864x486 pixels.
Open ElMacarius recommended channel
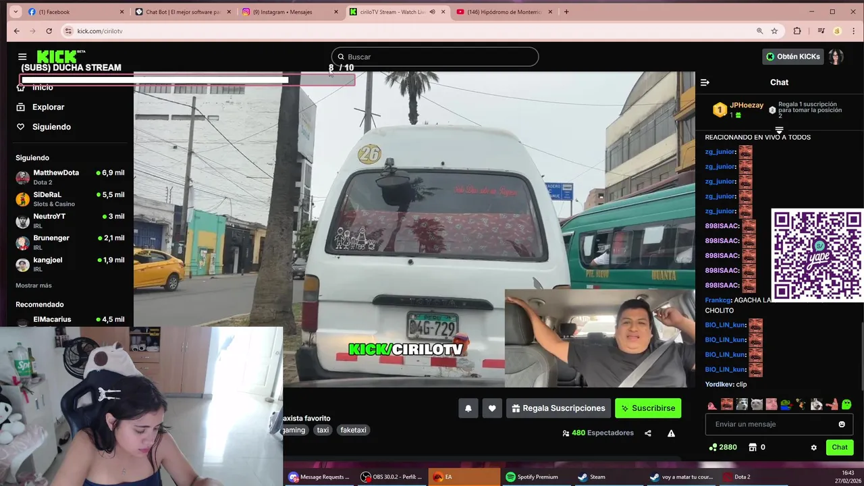(70, 320)
